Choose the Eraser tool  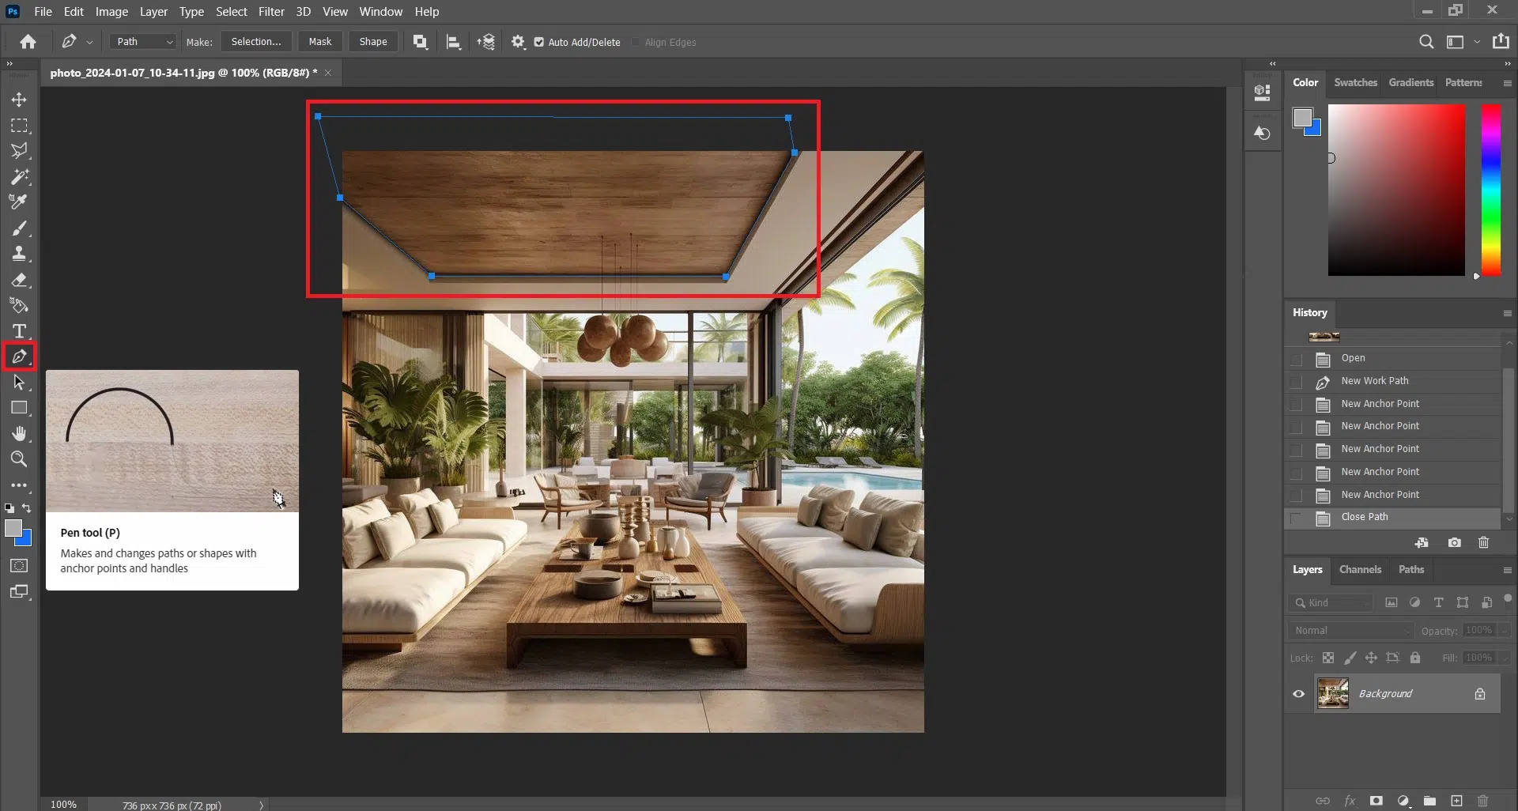[x=19, y=280]
